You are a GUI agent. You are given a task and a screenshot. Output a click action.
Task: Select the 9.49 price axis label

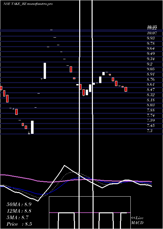click(x=151, y=54)
